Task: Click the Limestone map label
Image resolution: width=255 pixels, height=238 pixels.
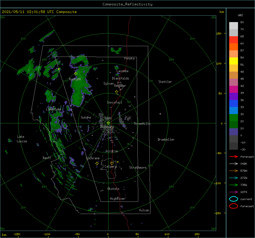Action: (54, 109)
